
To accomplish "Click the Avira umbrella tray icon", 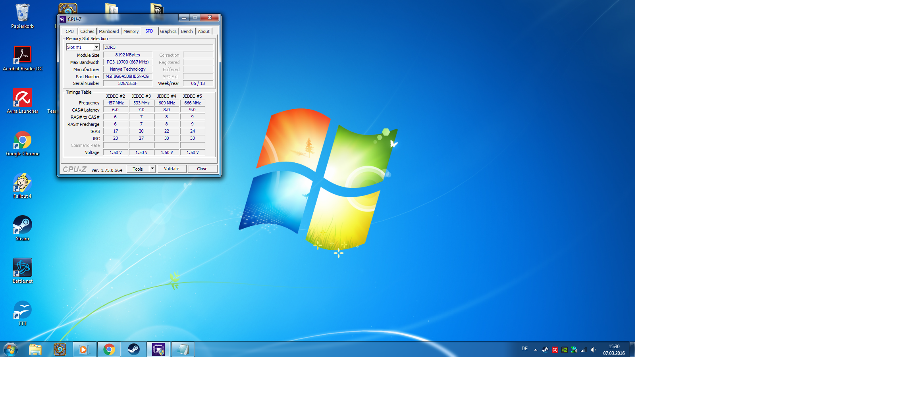I will (555, 350).
